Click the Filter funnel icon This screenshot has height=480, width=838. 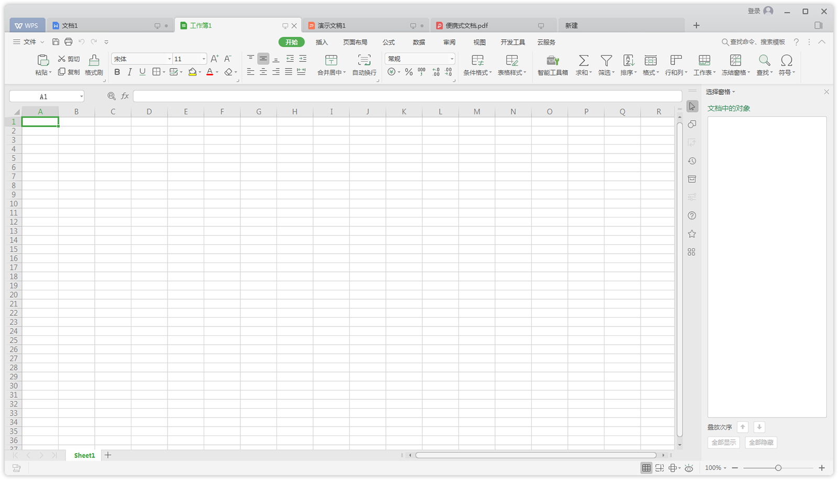click(606, 60)
